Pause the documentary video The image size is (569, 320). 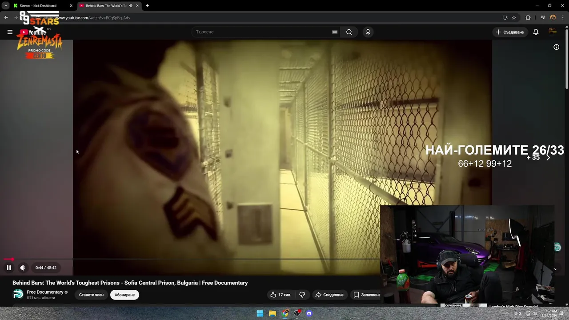pos(8,268)
